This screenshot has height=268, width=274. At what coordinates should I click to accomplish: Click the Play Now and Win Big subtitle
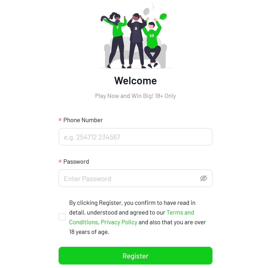(135, 96)
